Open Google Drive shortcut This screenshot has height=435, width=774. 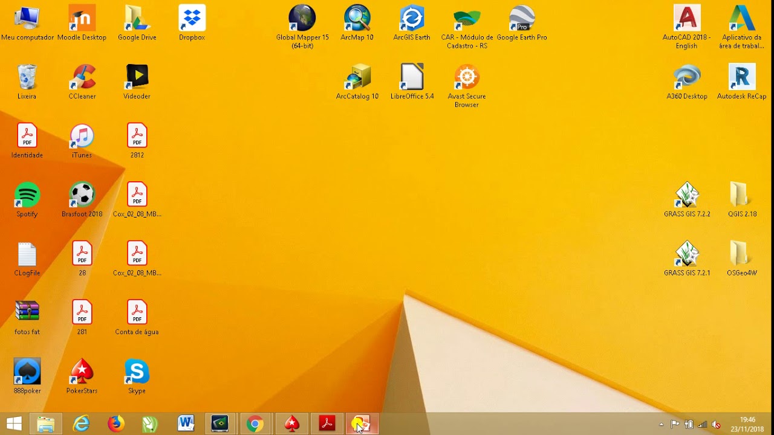(137, 23)
